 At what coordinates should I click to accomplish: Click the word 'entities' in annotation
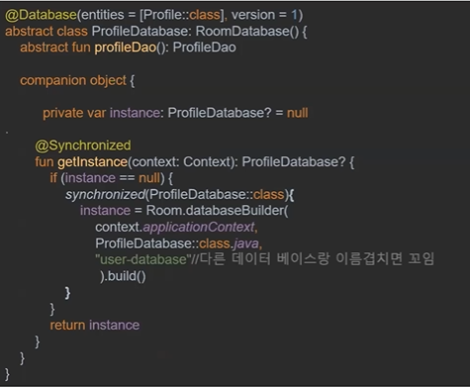tap(103, 15)
